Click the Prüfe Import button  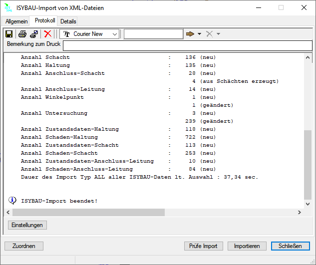204,246
